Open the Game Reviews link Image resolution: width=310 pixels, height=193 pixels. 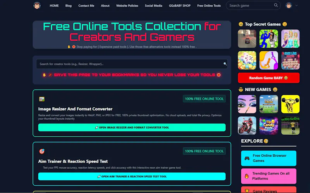point(269,190)
